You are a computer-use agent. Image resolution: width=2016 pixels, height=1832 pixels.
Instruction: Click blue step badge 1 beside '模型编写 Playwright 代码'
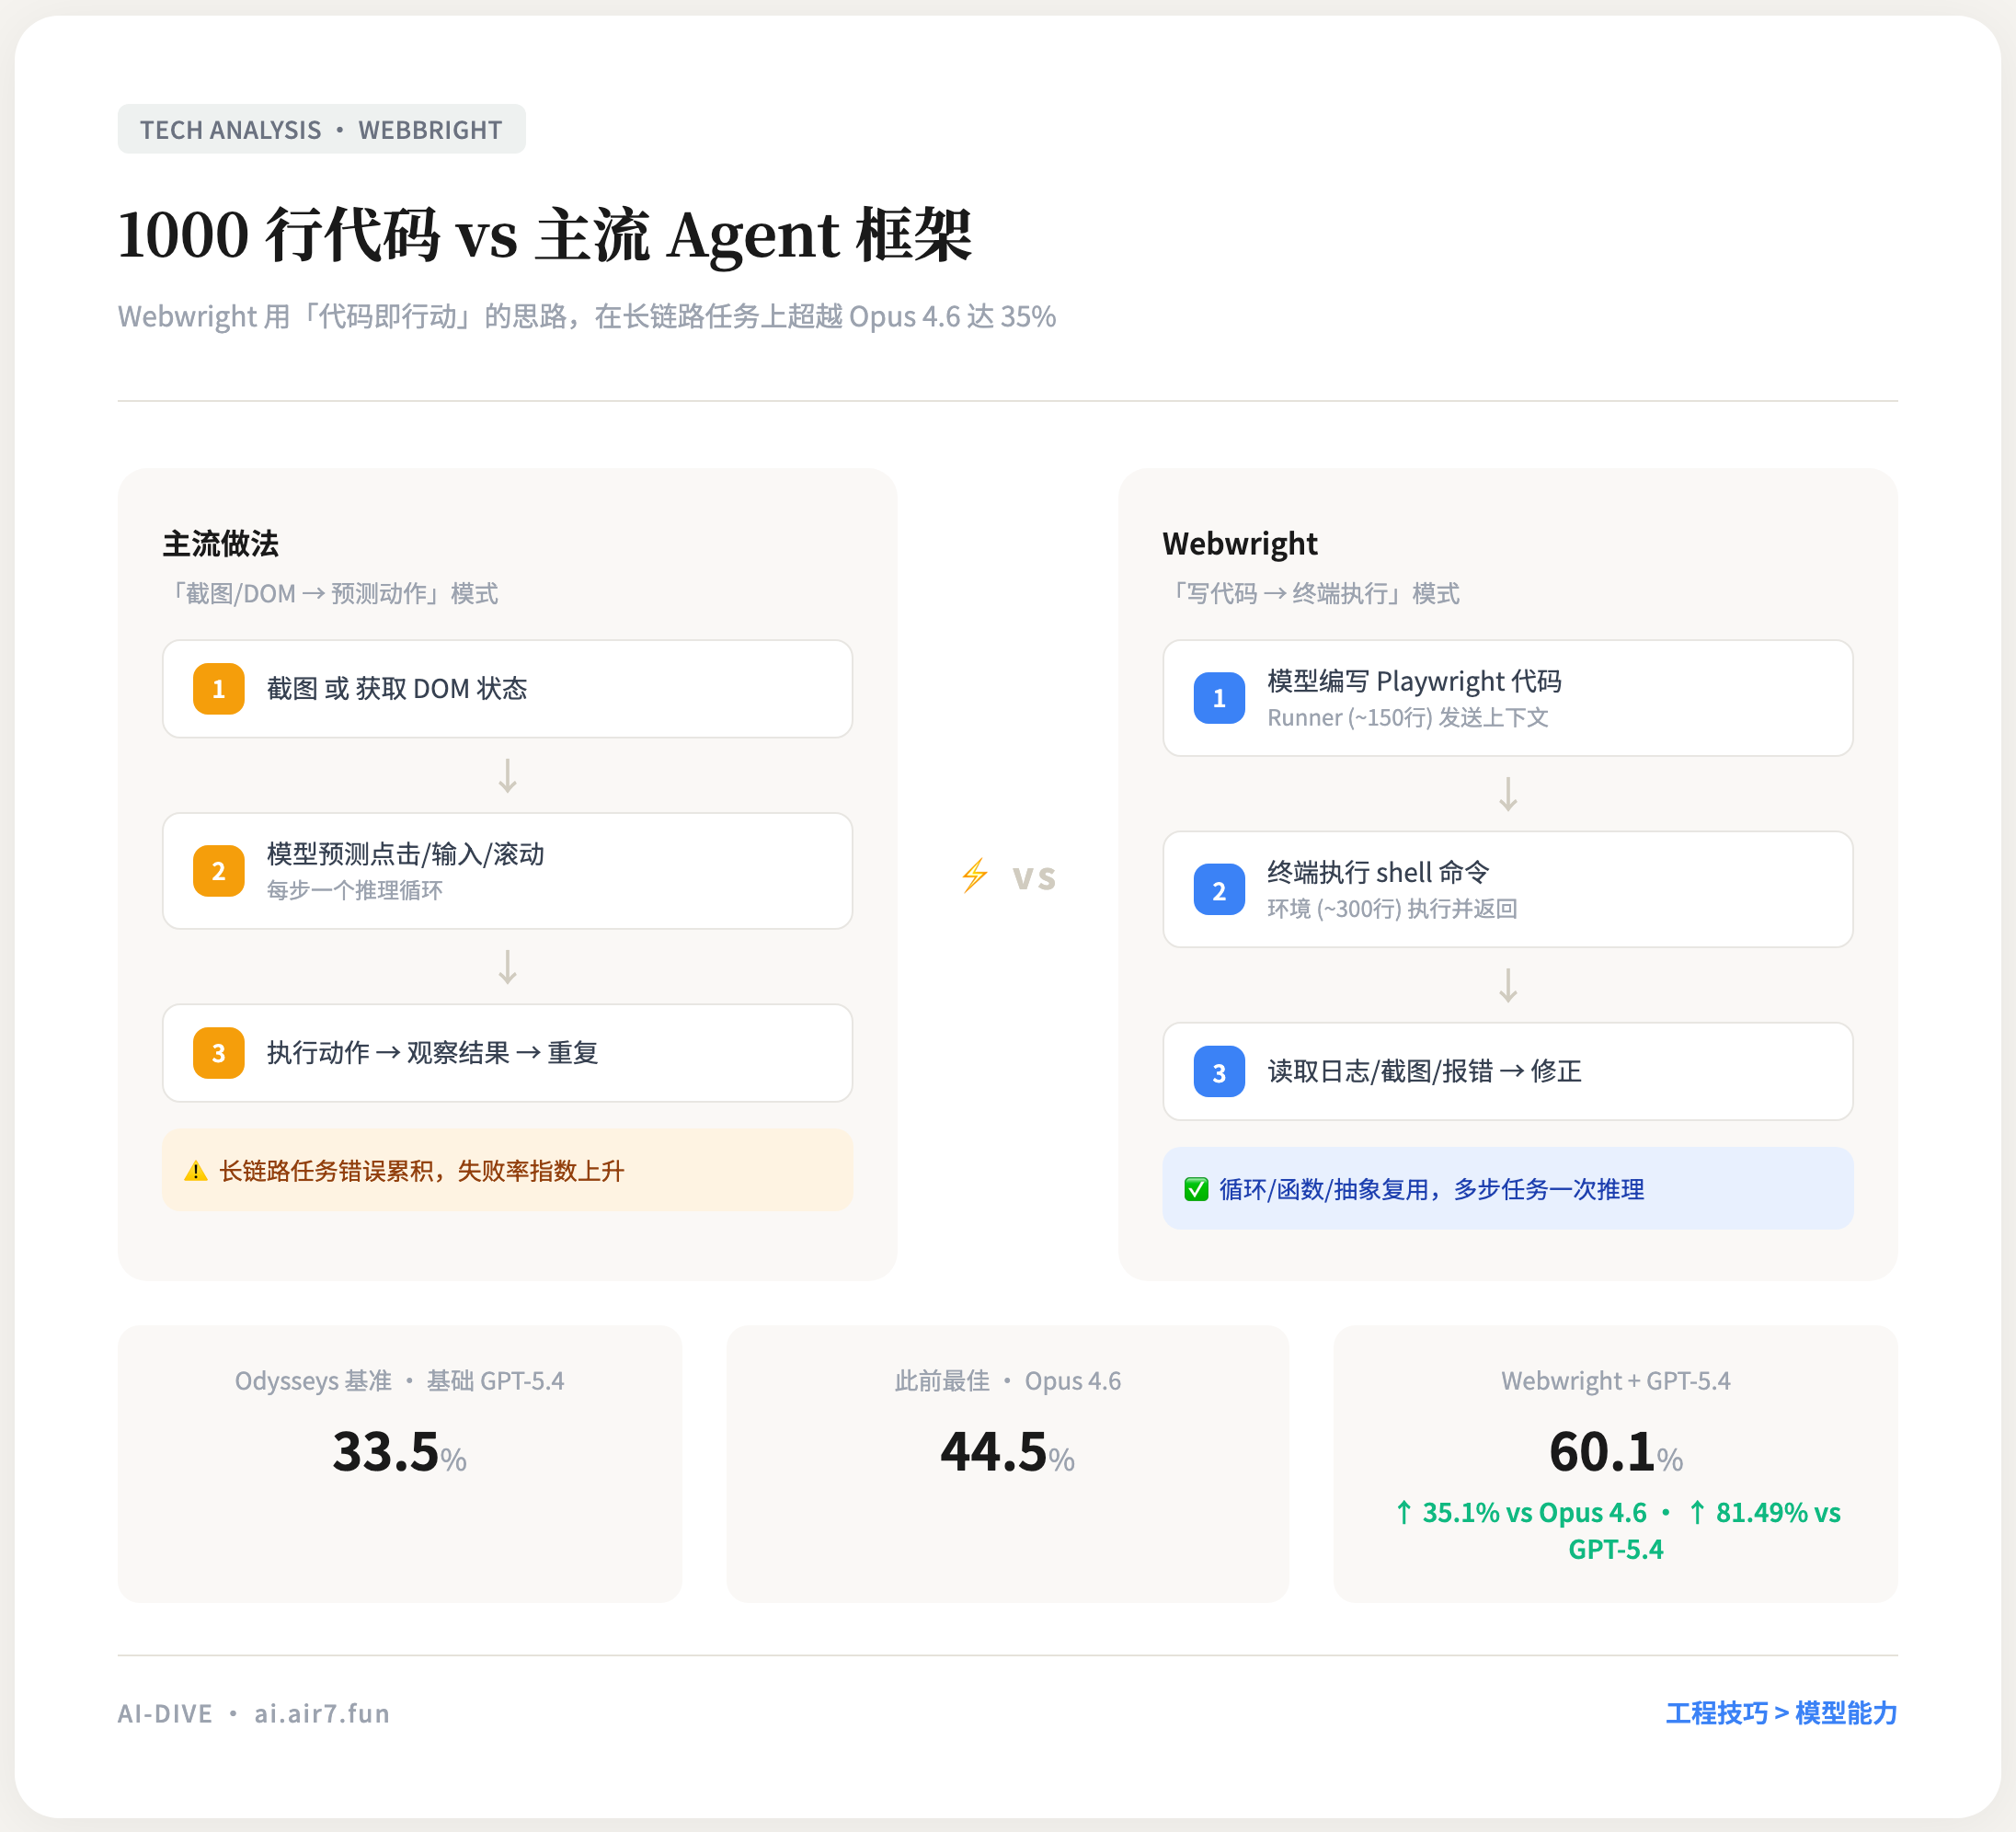[x=1219, y=698]
